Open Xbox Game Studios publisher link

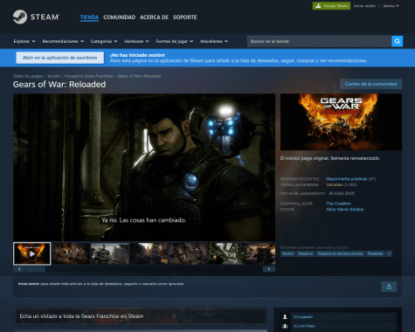pos(345,210)
